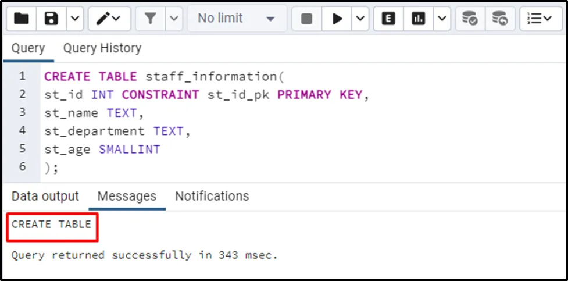Image resolution: width=568 pixels, height=281 pixels.
Task: Expand the save options arrow
Action: pos(74,19)
